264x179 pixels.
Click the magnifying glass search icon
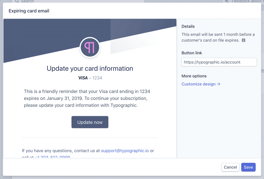click(x=17, y=1)
